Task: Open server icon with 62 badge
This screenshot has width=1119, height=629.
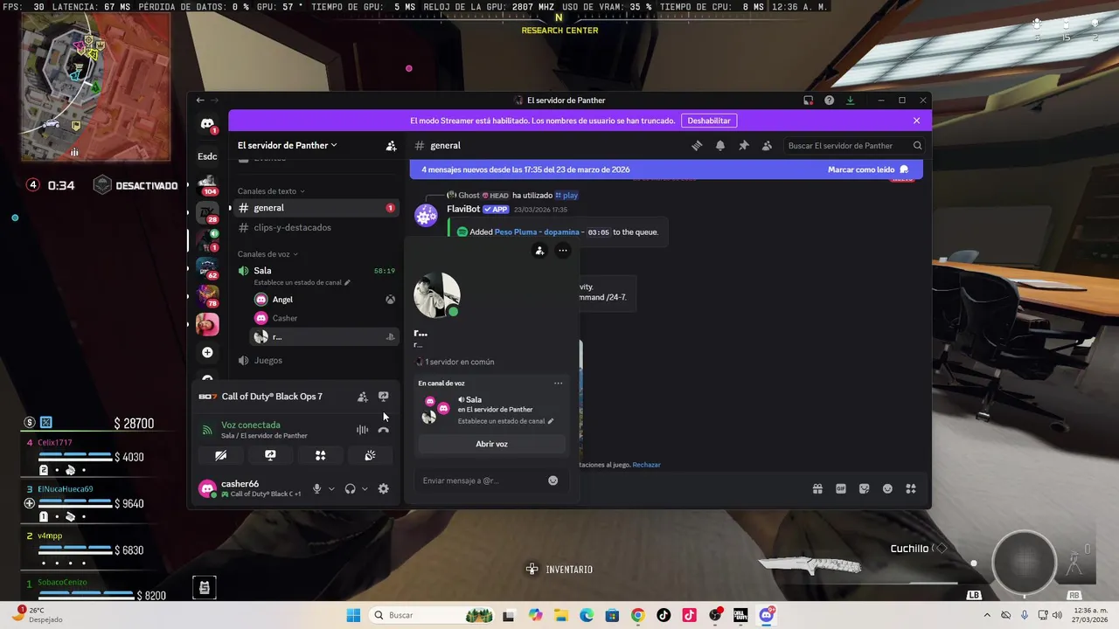Action: click(207, 268)
